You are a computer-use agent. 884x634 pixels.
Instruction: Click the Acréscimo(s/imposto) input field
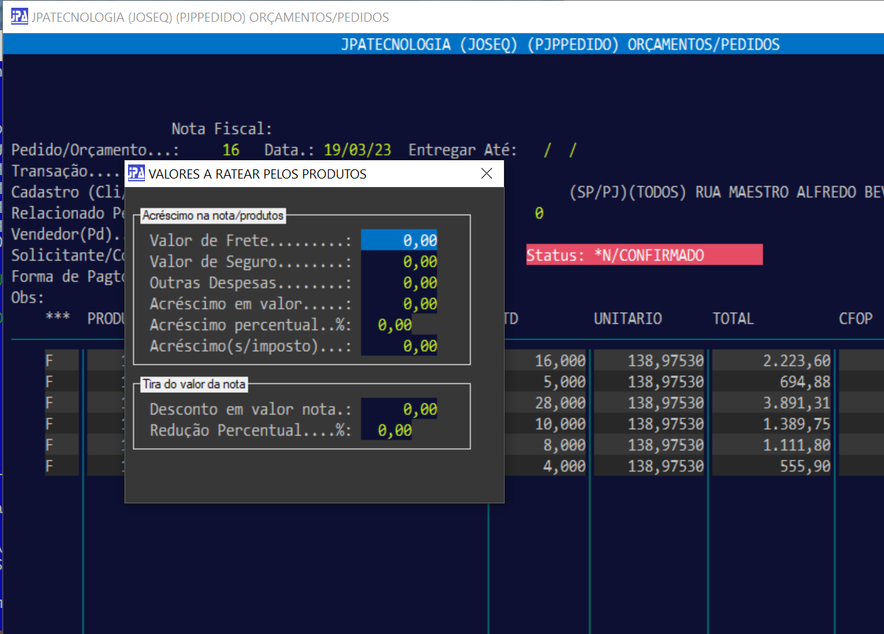click(x=399, y=346)
